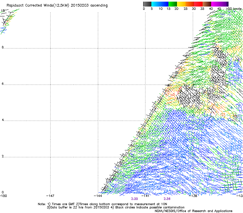Click the '>50 knots' legend label

[x=233, y=9]
